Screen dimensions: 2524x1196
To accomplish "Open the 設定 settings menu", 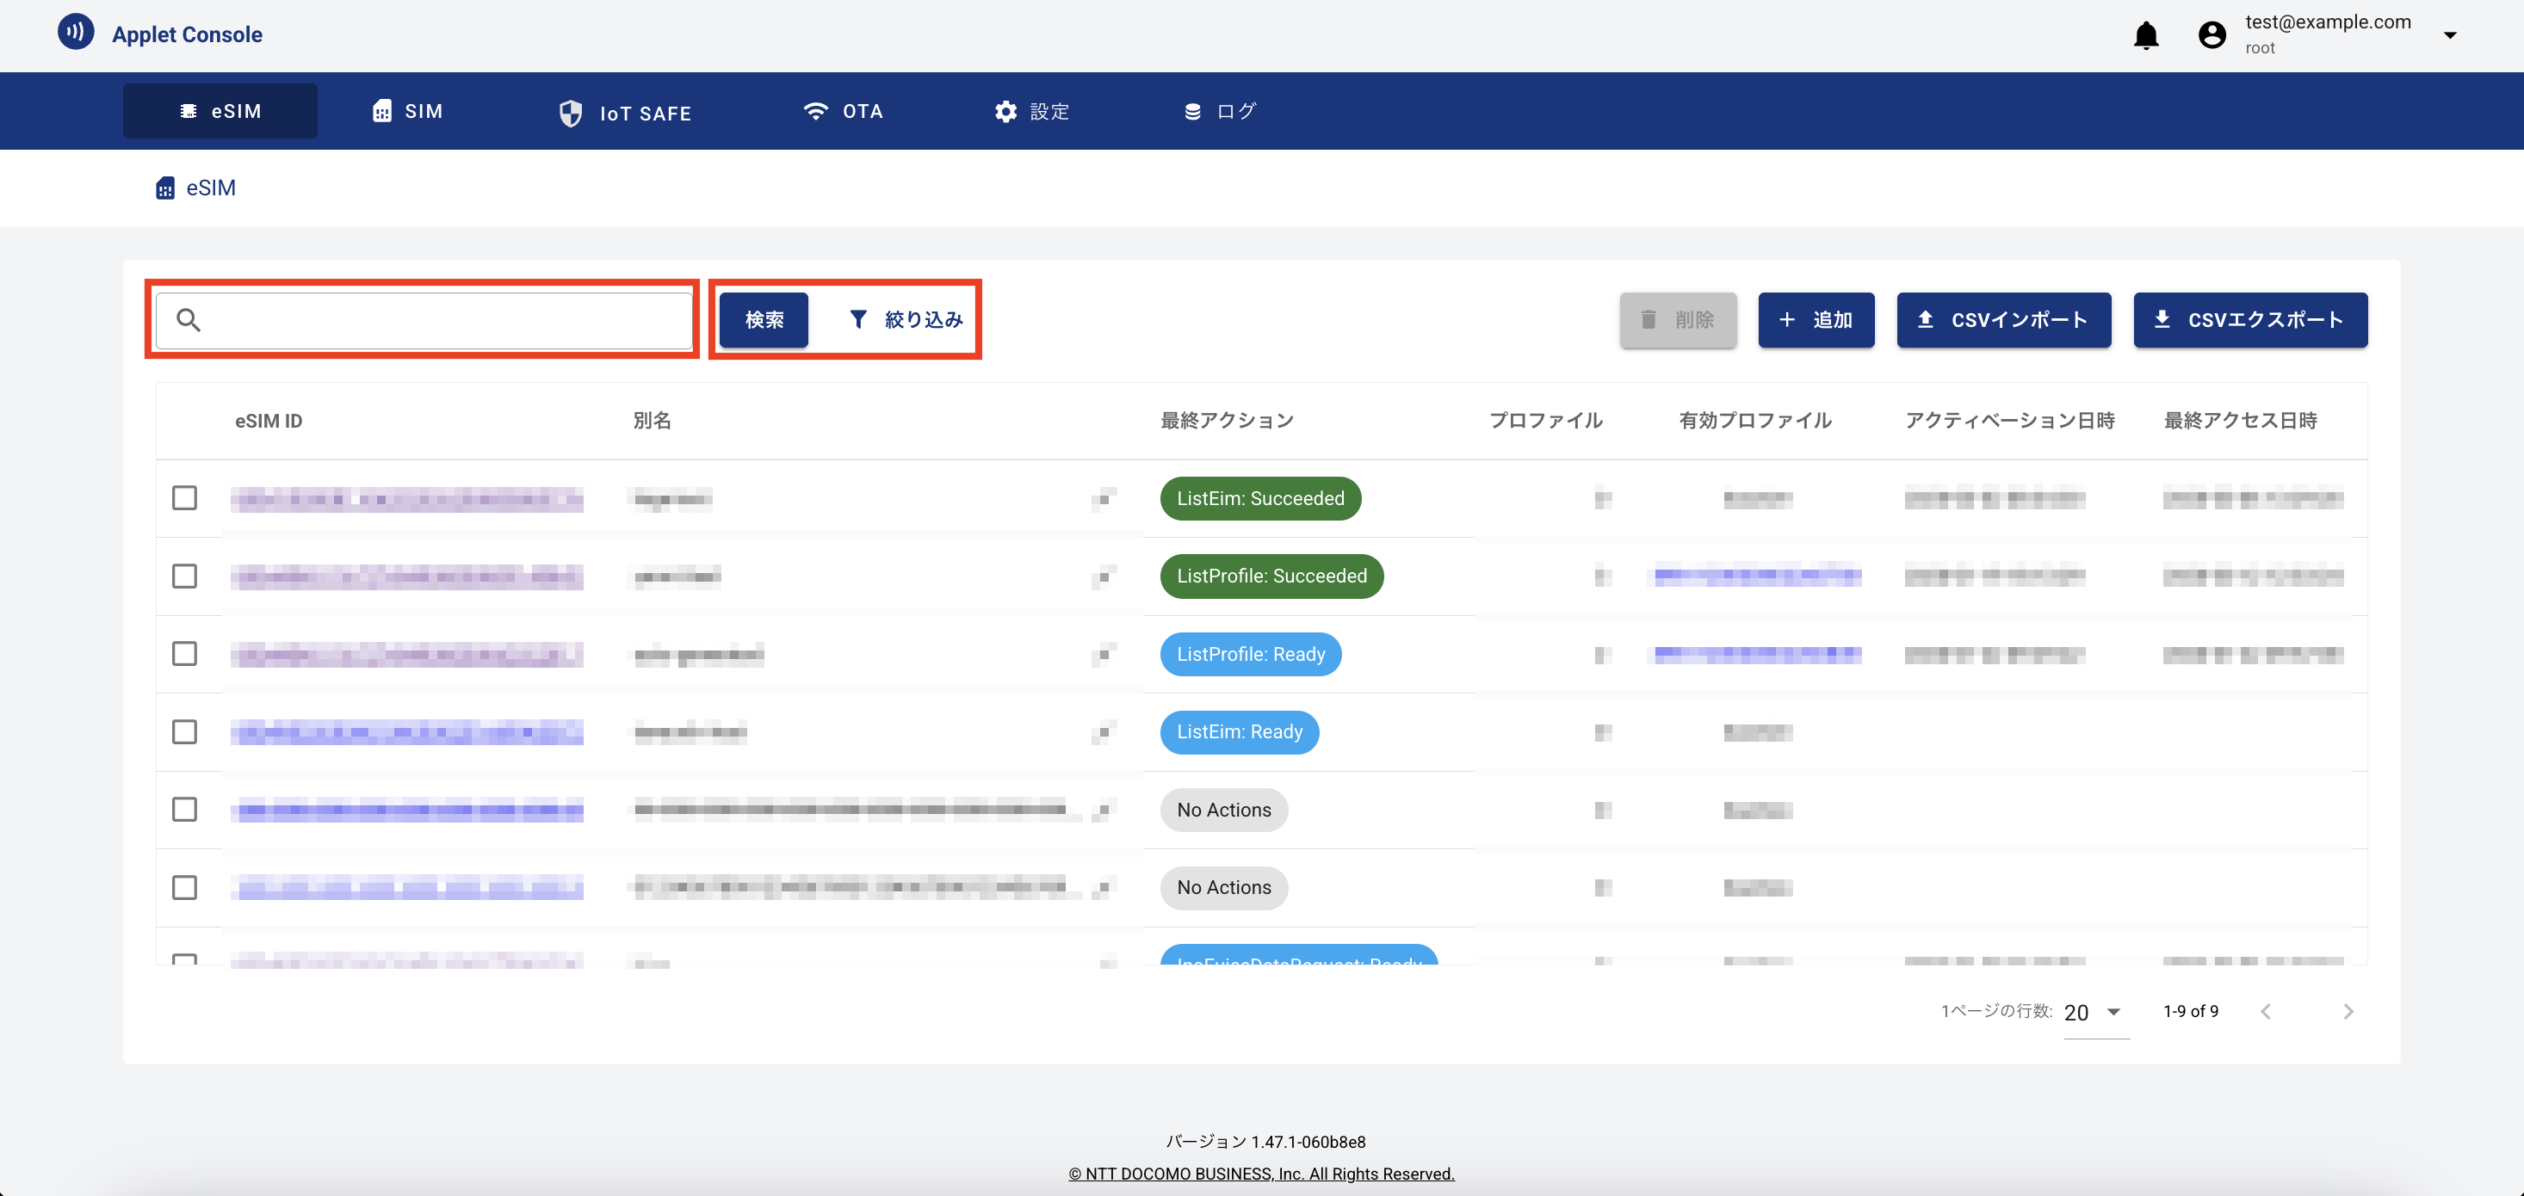I will pyautogui.click(x=1032, y=112).
